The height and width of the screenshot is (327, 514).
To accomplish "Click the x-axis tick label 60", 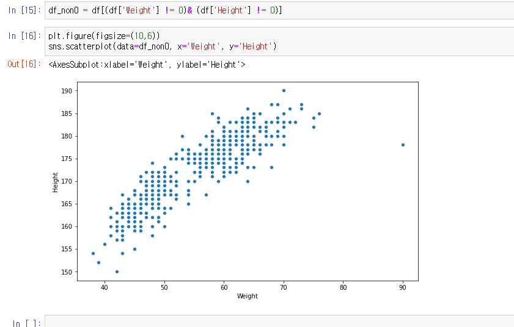I will click(x=224, y=287).
